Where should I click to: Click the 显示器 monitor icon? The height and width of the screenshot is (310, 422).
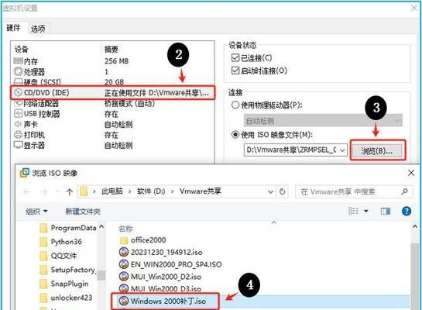(x=18, y=145)
